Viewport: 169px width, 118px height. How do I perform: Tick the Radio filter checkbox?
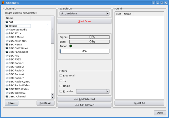pyautogui.click(x=61, y=86)
